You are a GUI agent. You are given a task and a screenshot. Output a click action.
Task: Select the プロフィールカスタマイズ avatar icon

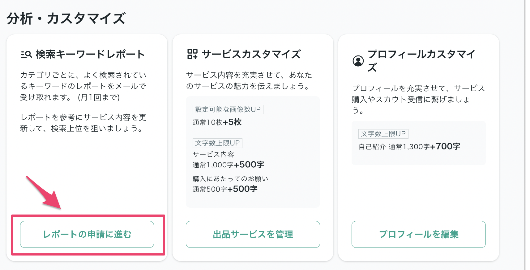[x=358, y=61]
